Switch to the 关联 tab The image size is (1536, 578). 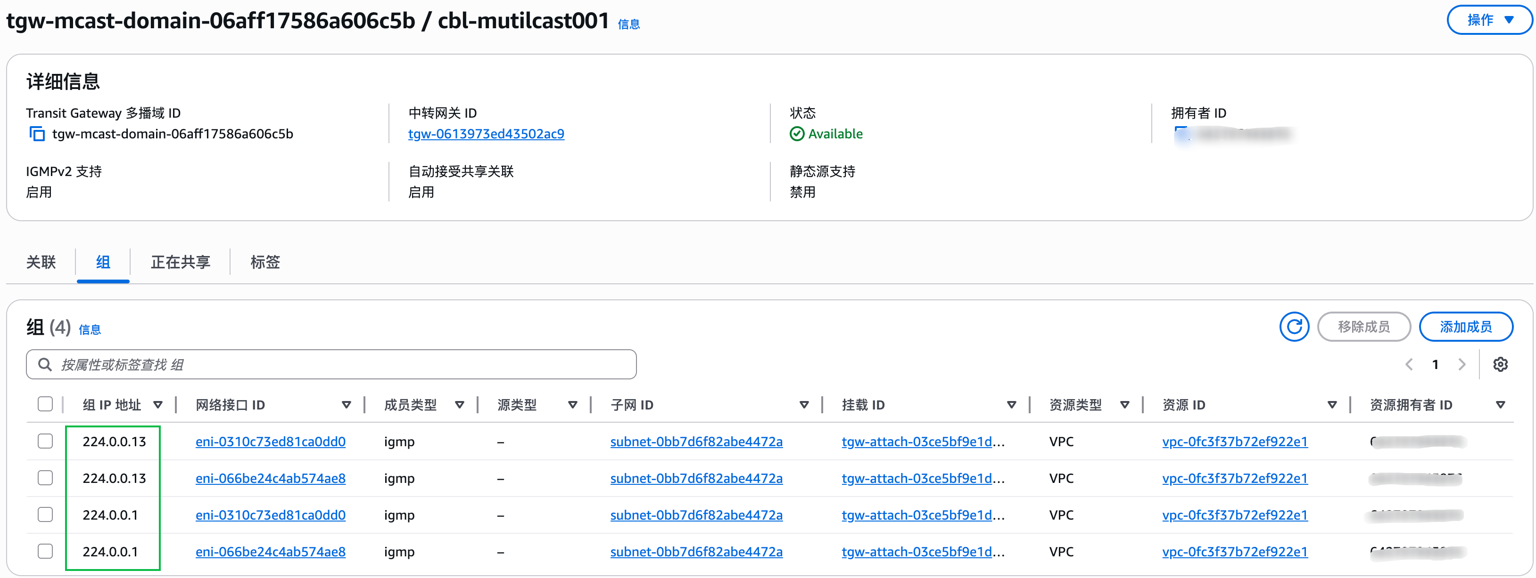(x=41, y=262)
